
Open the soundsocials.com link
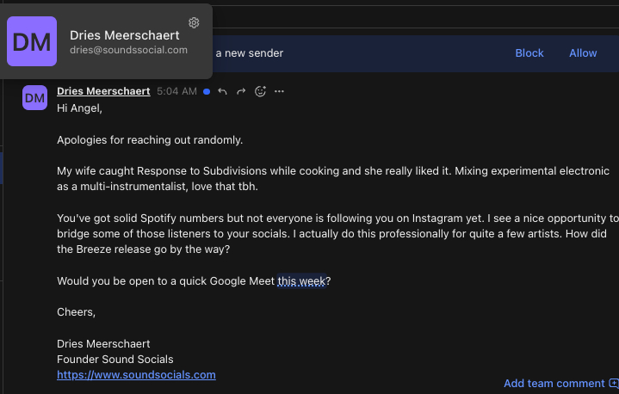136,375
